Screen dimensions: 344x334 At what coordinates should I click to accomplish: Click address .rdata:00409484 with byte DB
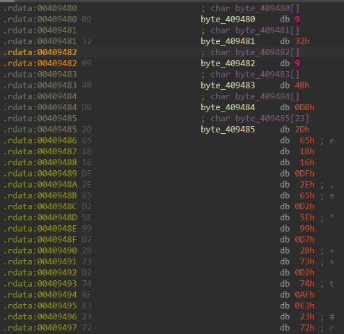40,107
